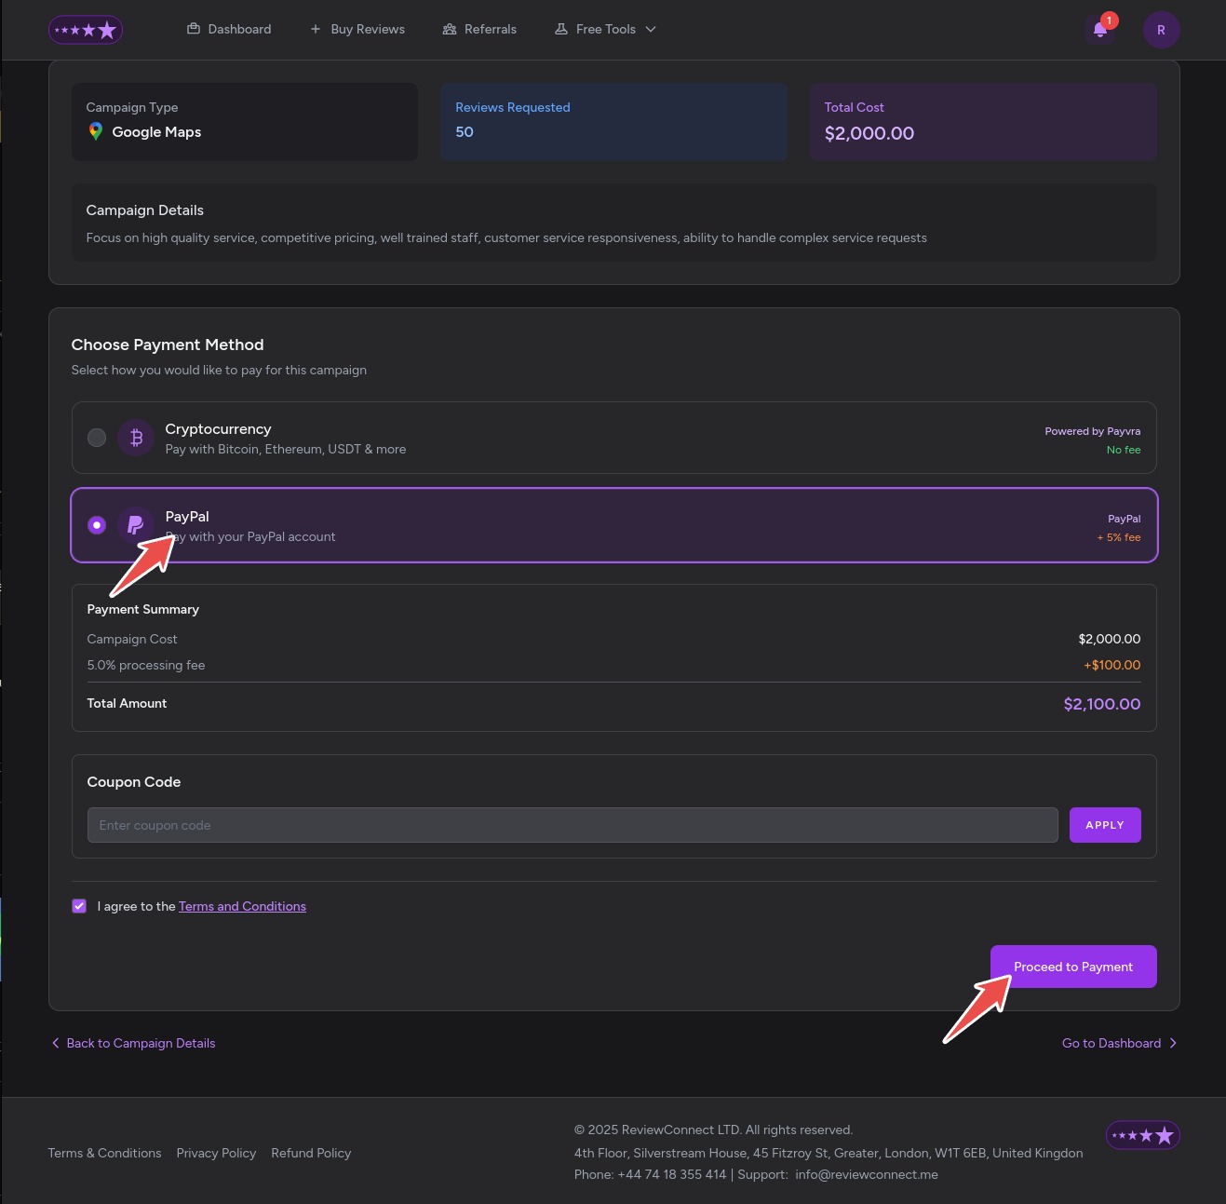Go back to Campaign Details
This screenshot has width=1226, height=1204.
(x=133, y=1043)
